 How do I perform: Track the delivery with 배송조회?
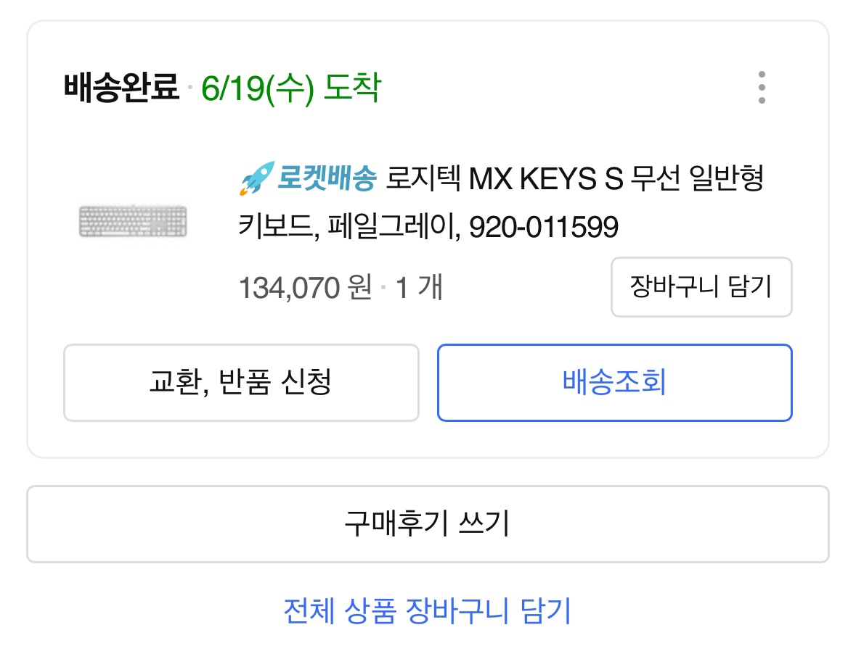614,382
